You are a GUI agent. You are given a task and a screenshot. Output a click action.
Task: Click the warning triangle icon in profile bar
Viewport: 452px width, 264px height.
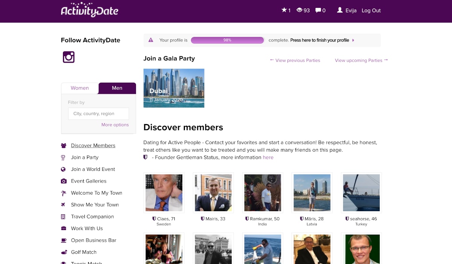pos(151,40)
